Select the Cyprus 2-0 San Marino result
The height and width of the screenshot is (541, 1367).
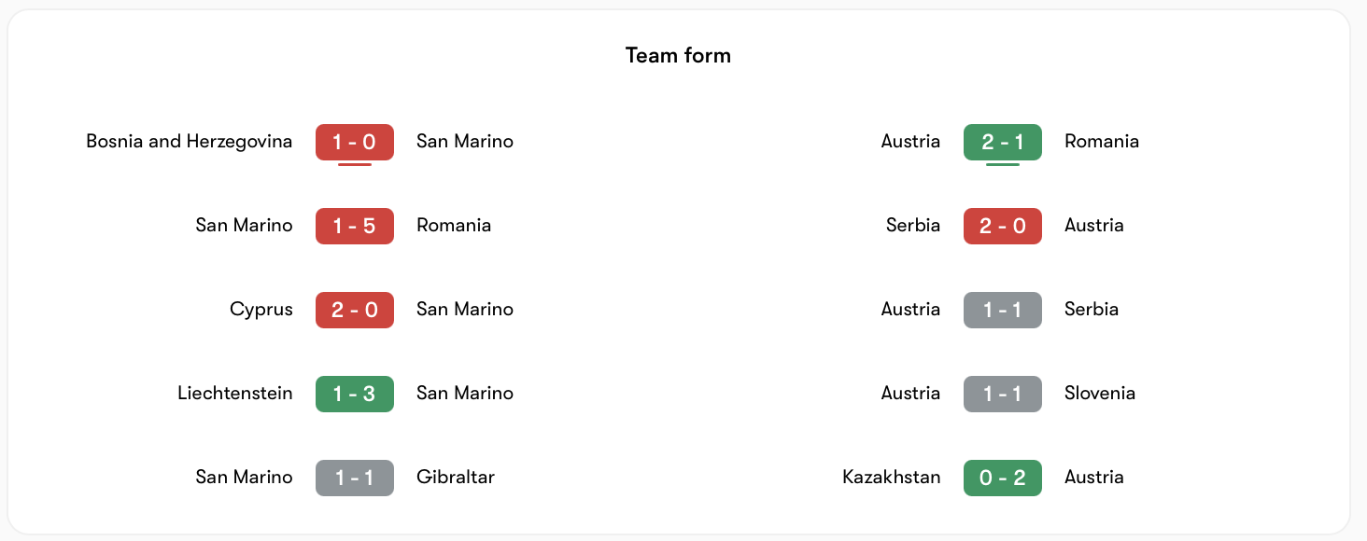[355, 310]
